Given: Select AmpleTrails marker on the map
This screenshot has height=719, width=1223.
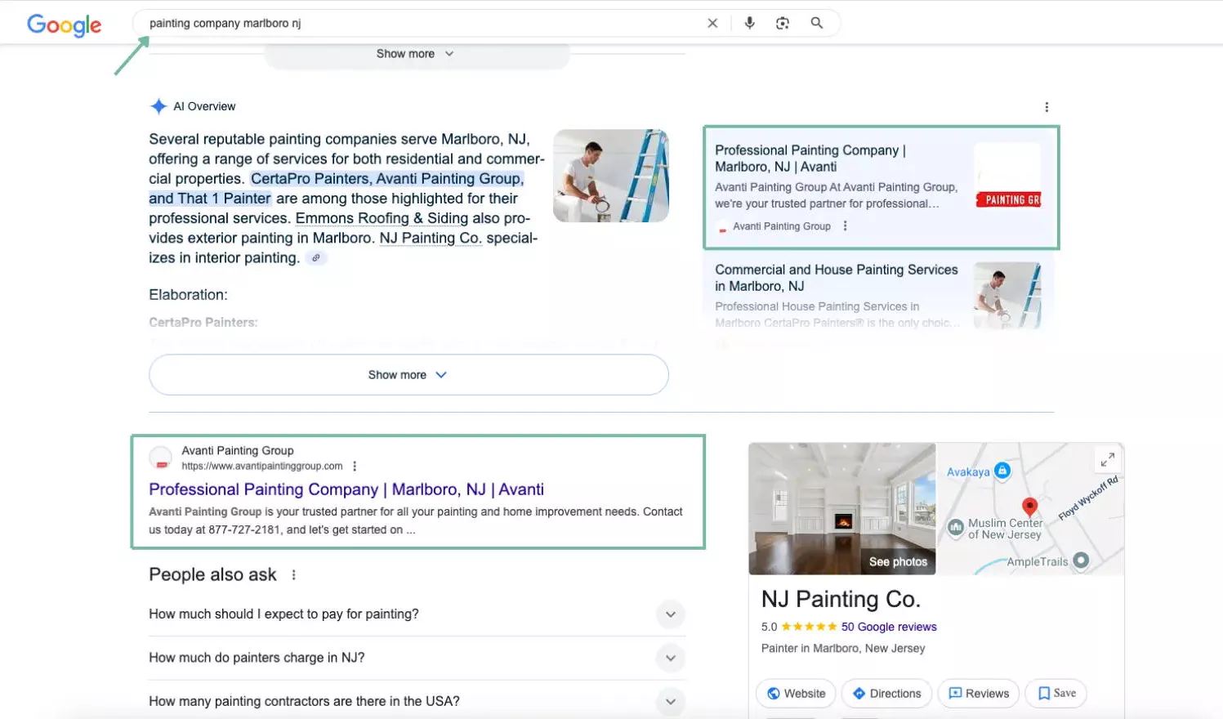Looking at the screenshot, I should (x=1047, y=561).
